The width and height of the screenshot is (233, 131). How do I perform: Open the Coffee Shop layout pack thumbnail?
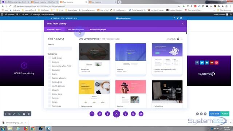pyautogui.click(x=167, y=92)
